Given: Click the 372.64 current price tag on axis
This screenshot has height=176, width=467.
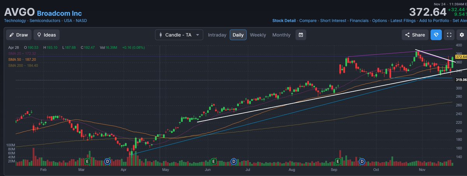Looking at the screenshot, I should 460,57.
